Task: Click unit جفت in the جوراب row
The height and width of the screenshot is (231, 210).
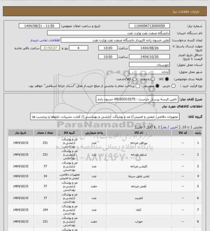Action: click(x=94, y=221)
